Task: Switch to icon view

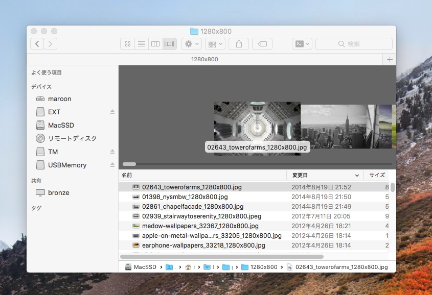Action: click(x=128, y=44)
